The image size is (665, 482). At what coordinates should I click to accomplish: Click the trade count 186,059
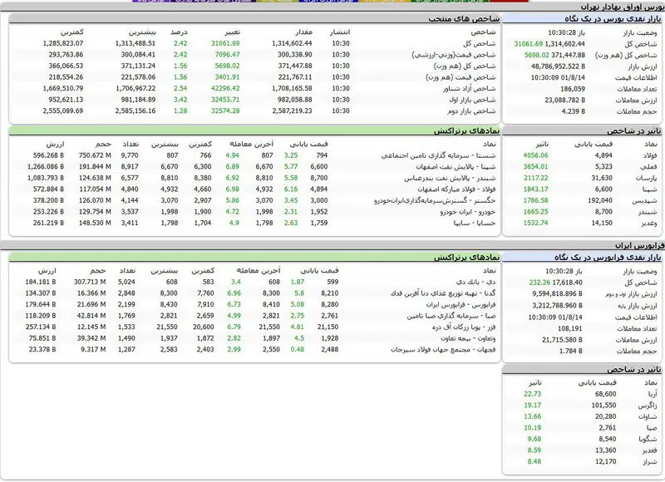point(573,89)
